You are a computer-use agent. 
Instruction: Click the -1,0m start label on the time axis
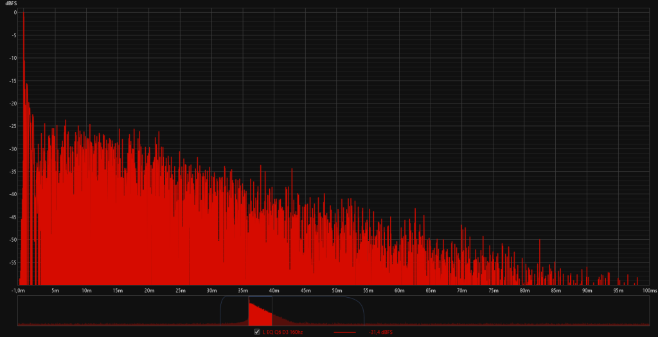pos(19,291)
